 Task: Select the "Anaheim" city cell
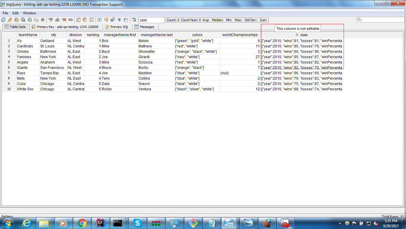53,62
